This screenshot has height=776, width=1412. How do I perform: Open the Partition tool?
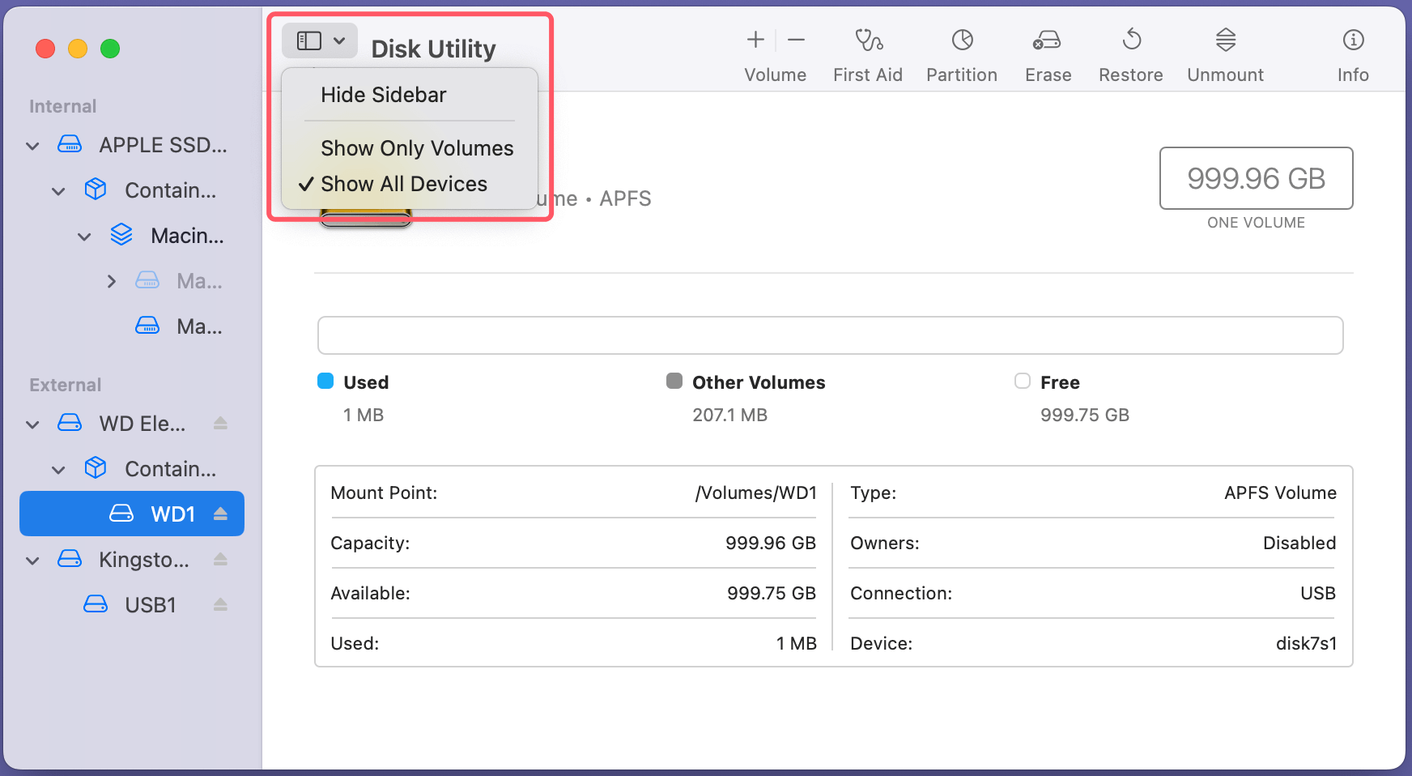tap(961, 50)
